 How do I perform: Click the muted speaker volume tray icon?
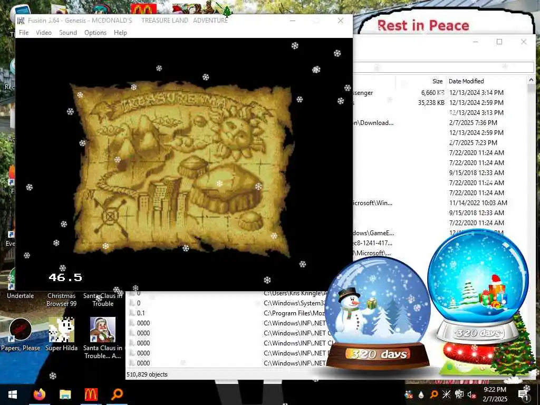[471, 394]
